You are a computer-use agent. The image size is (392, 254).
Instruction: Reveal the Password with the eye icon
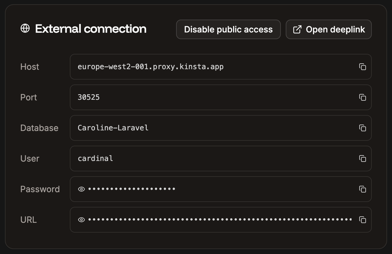tap(81, 189)
